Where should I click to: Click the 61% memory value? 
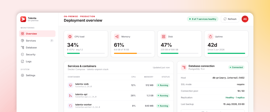click(x=119, y=45)
